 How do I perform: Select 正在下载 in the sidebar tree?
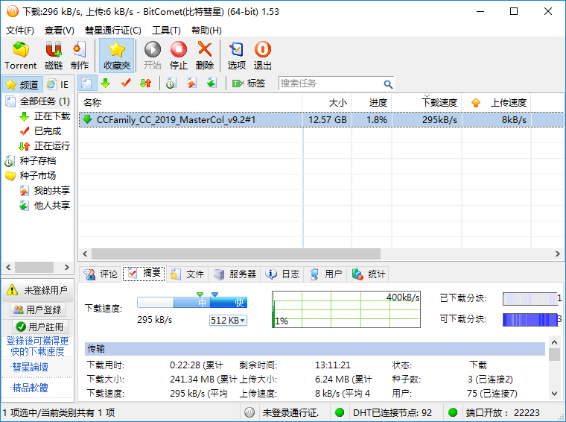[x=52, y=116]
